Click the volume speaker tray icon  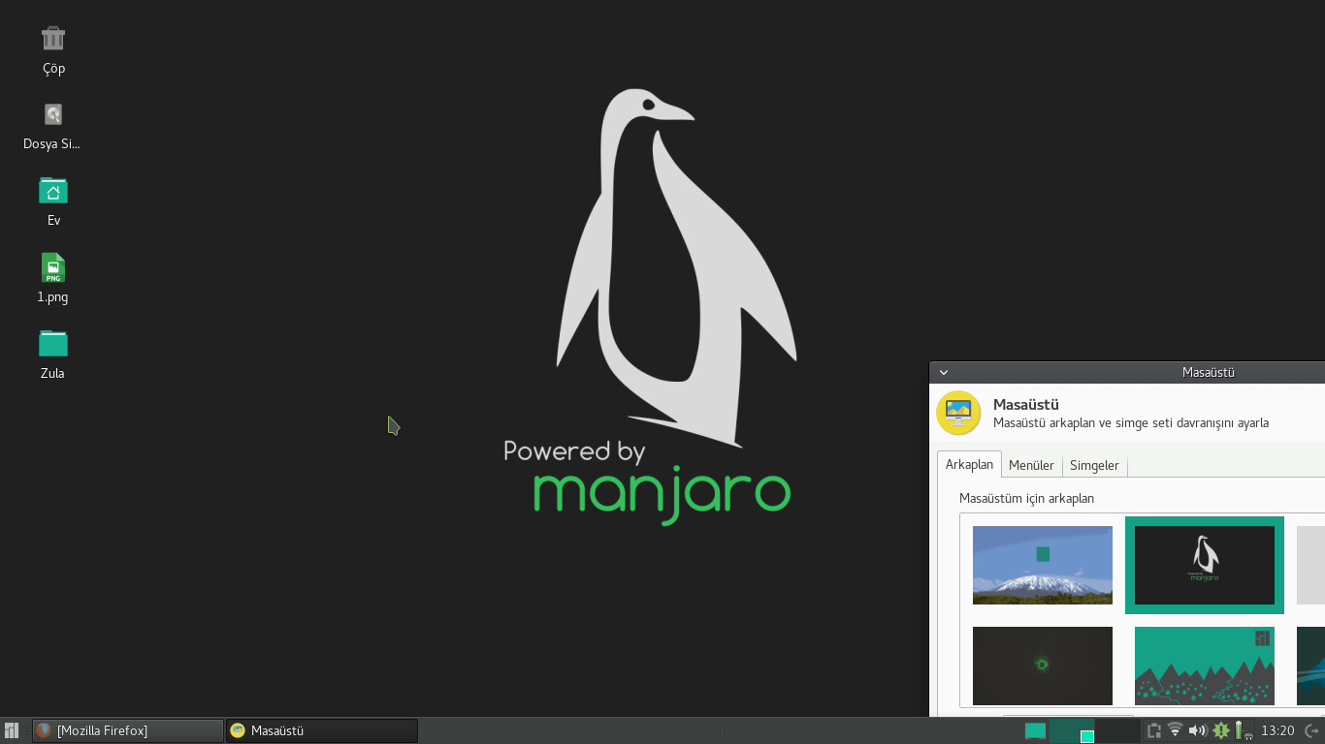coord(1198,730)
